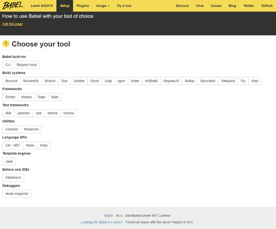This screenshot has height=229, width=276.
Task: Choose jspm build system
Action: coord(121,81)
